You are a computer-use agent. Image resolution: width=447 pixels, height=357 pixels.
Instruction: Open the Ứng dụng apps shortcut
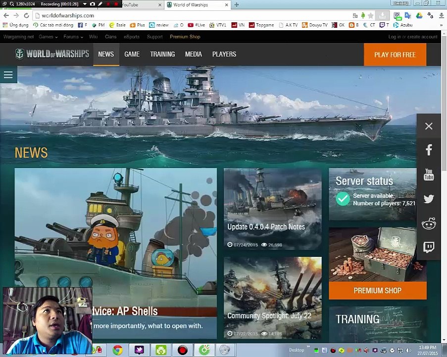(15, 25)
